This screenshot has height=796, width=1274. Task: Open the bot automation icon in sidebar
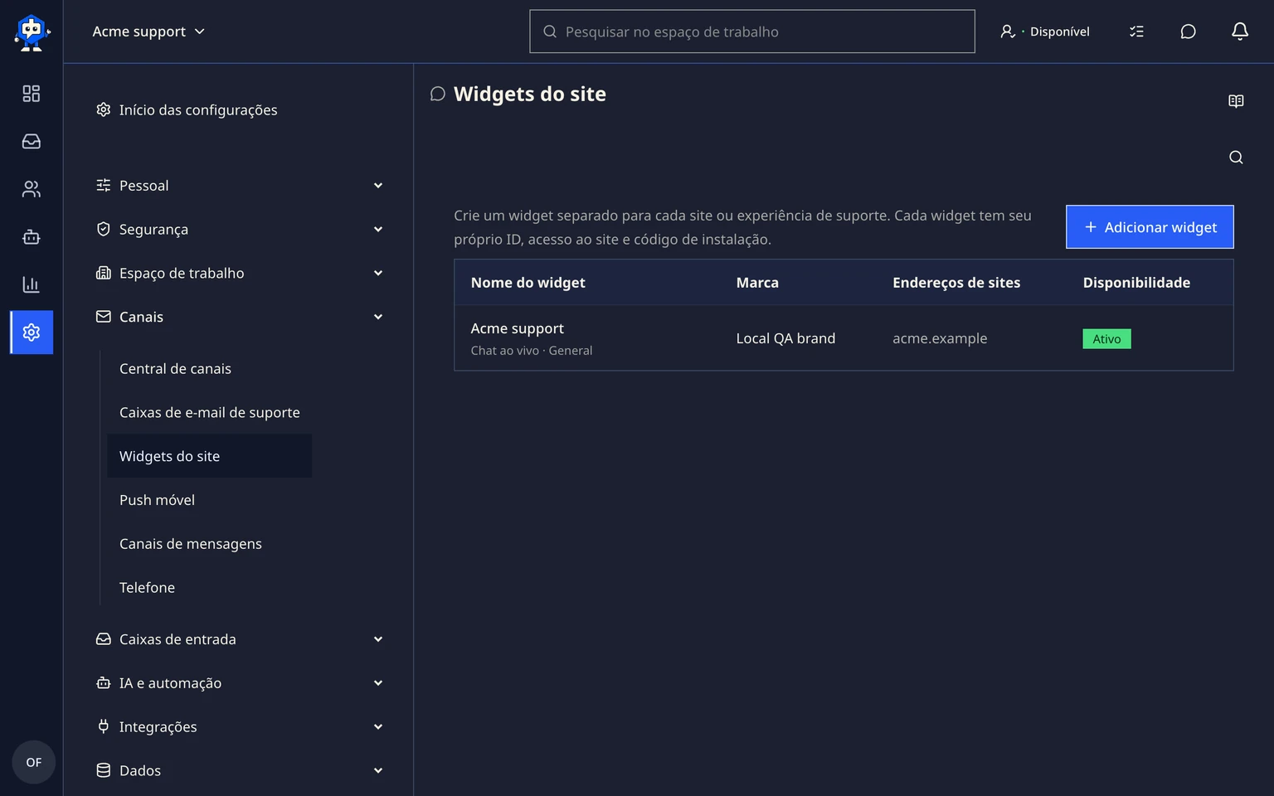click(x=32, y=237)
